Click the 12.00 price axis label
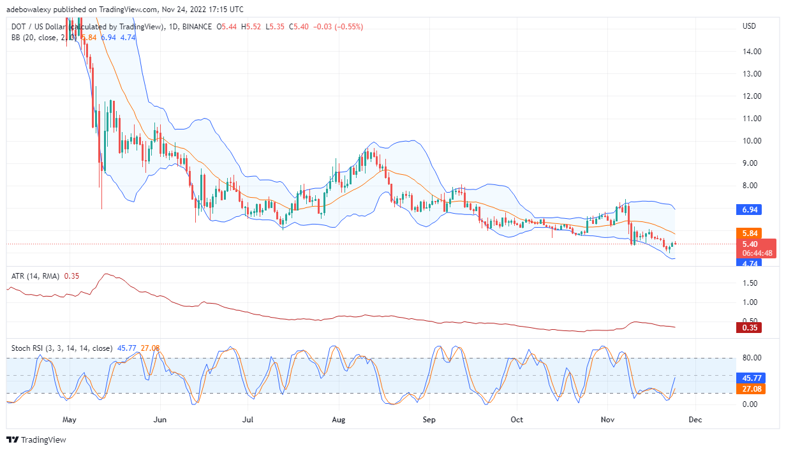786x451 pixels. [751, 96]
